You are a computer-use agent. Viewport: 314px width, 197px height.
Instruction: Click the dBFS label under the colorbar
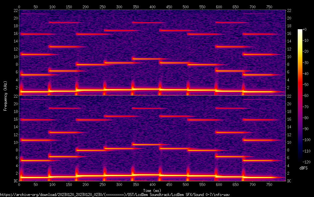point(303,168)
